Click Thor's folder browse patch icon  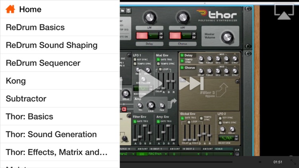(122, 11)
